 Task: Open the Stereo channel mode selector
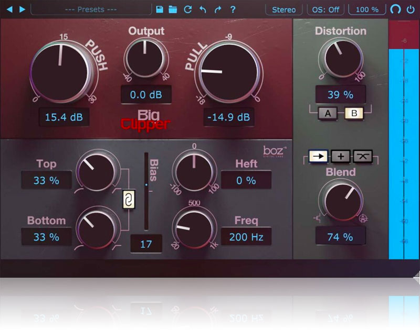tap(284, 9)
